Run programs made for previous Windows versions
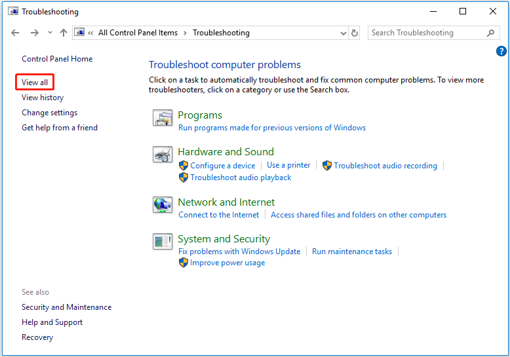Viewport: 510px width, 357px height. (x=272, y=128)
